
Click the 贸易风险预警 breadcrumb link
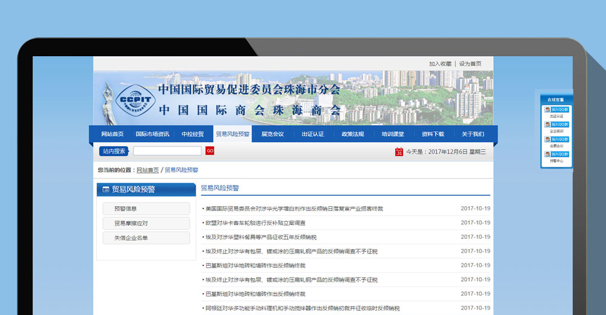[181, 170]
